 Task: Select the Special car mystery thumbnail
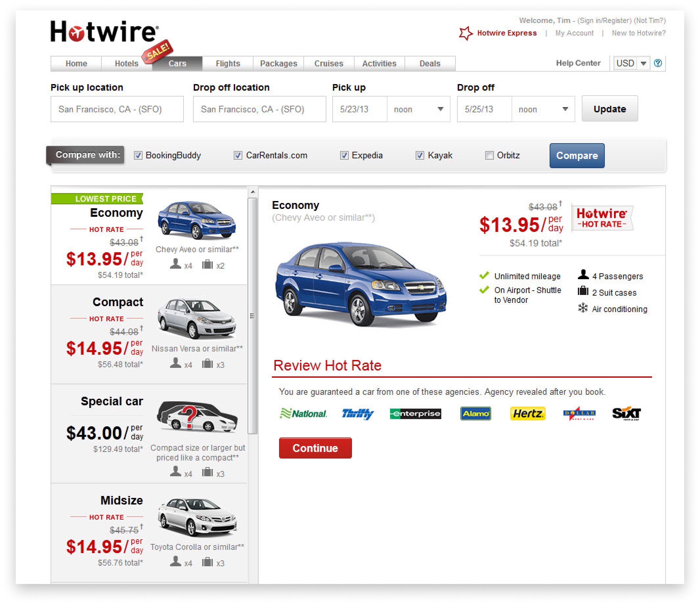click(197, 416)
